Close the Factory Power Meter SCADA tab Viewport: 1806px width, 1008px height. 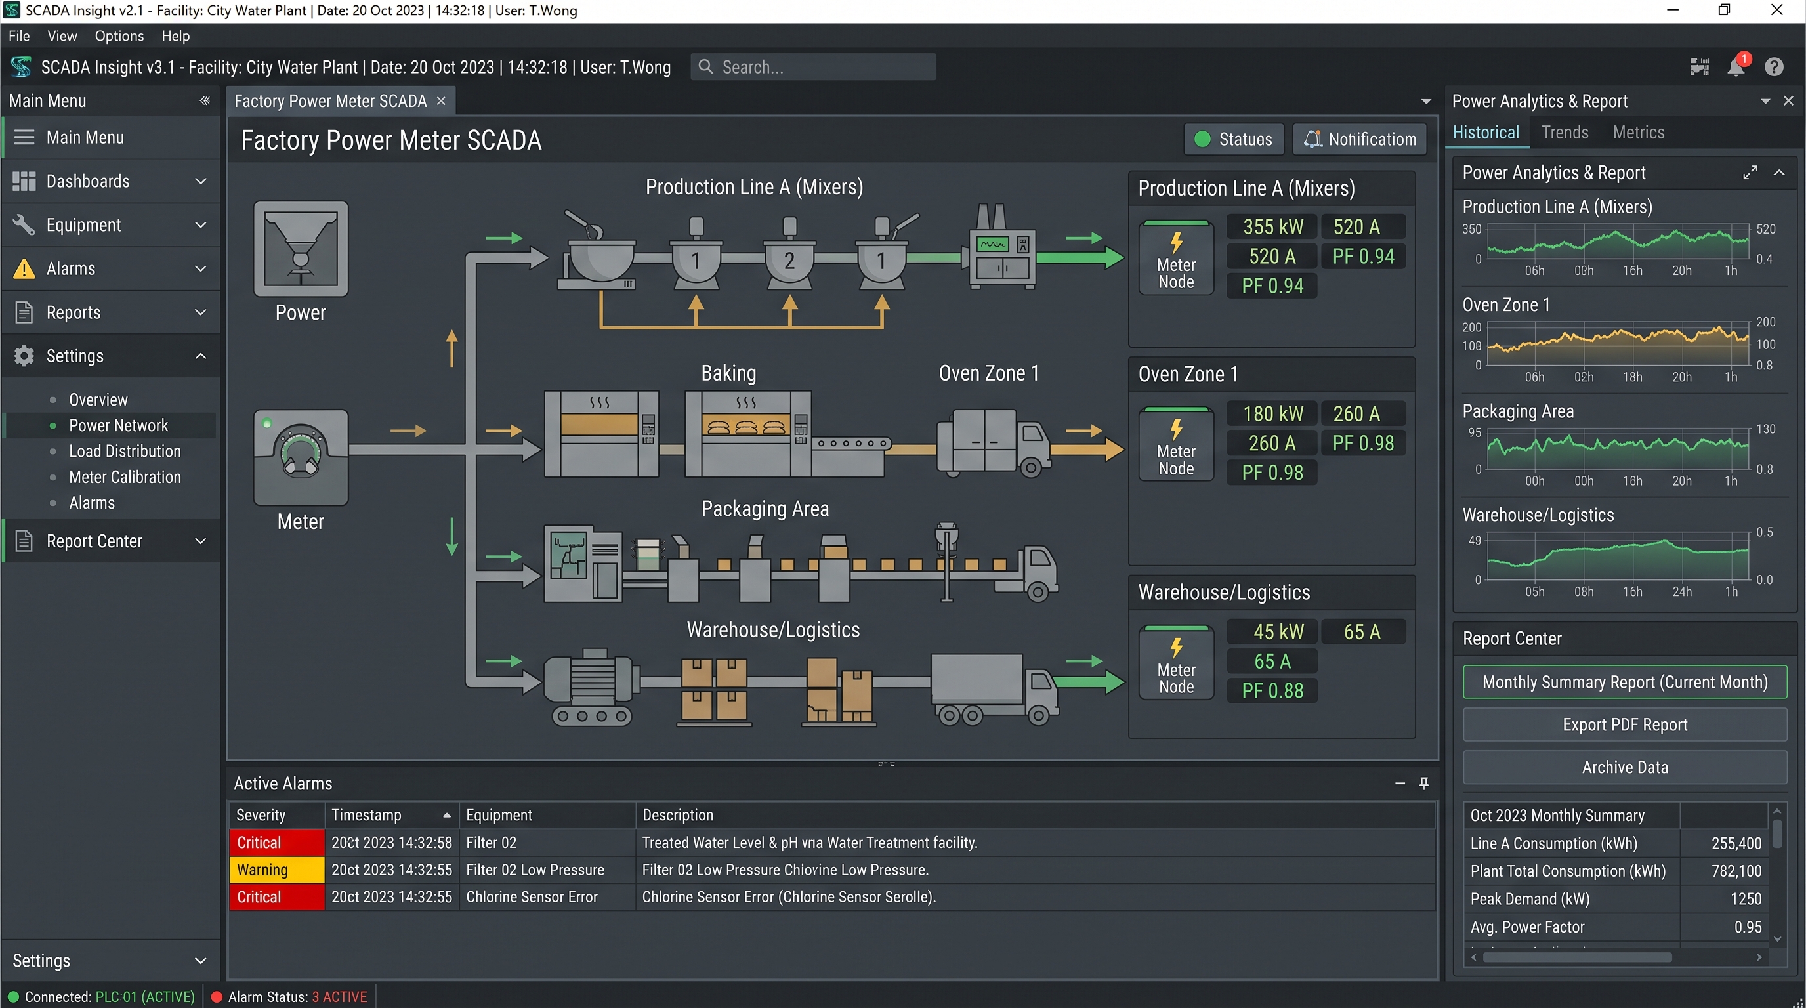pyautogui.click(x=441, y=101)
